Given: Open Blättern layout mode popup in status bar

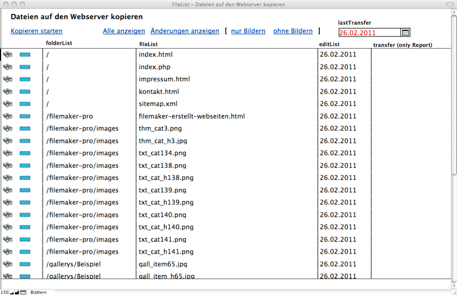Looking at the screenshot, I should click(x=41, y=292).
